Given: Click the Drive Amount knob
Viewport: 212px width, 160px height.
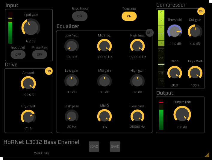Looking at the screenshot, I should [x=28, y=83].
